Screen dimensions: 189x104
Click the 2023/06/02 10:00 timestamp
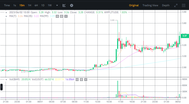click(x=19, y=12)
